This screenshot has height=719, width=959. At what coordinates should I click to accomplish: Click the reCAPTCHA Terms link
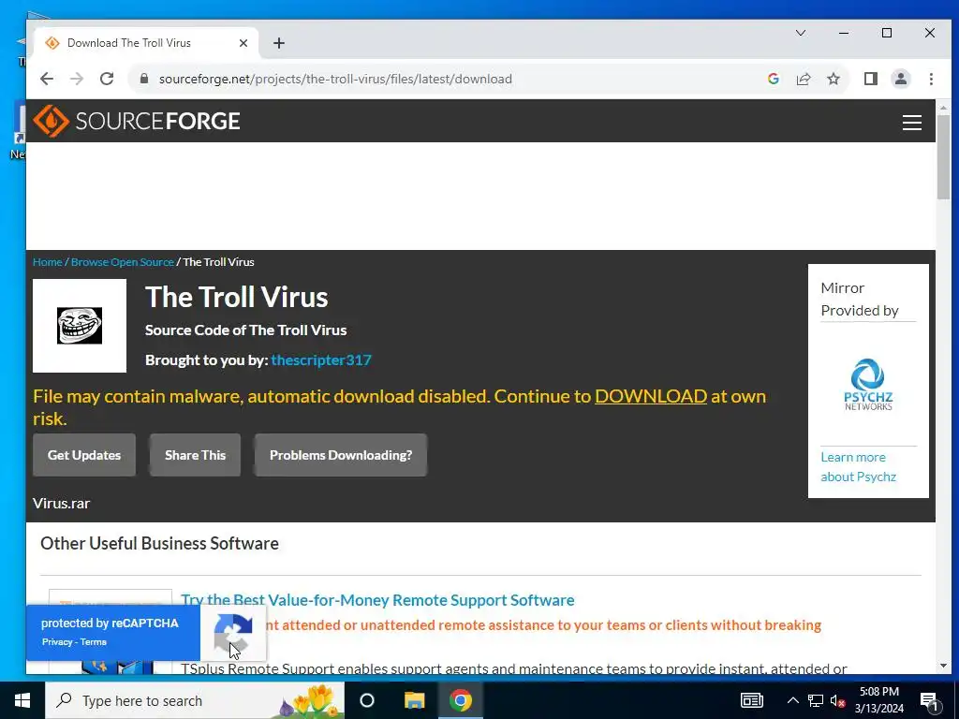[x=94, y=642]
